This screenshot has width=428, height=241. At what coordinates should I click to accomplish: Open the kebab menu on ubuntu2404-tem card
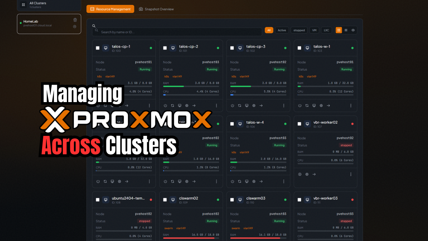[x=149, y=239]
